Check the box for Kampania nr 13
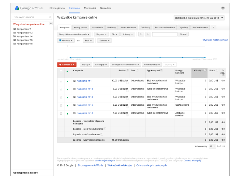The width and height of the screenshot is (237, 176). (61, 89)
